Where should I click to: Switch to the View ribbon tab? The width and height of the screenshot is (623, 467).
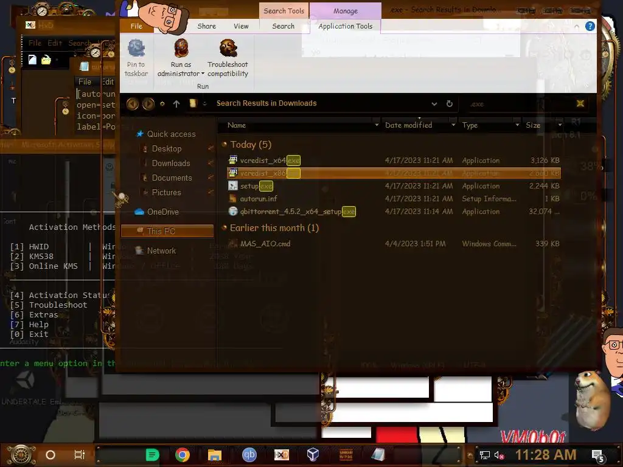pyautogui.click(x=241, y=26)
